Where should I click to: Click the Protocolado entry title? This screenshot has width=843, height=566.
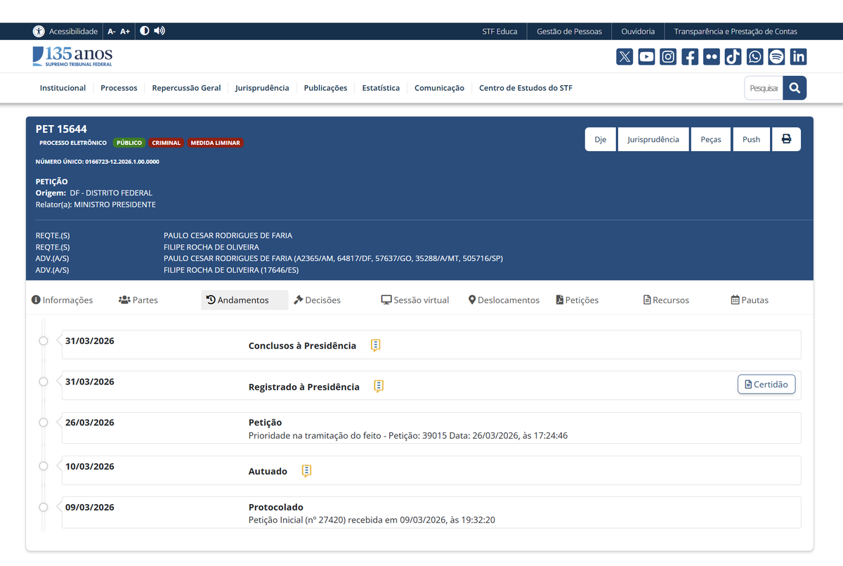pos(276,507)
